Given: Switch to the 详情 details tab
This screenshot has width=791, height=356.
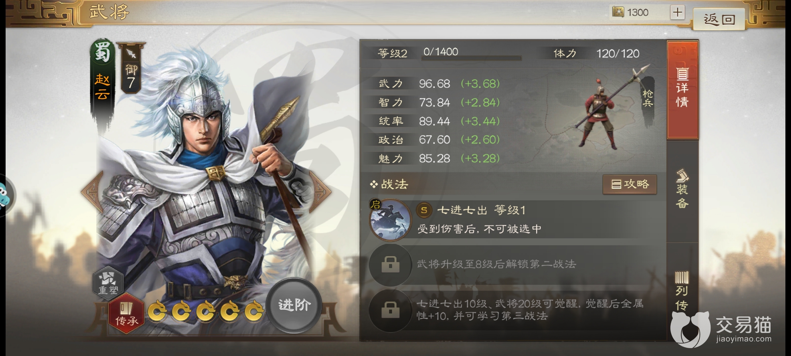Looking at the screenshot, I should tap(683, 89).
